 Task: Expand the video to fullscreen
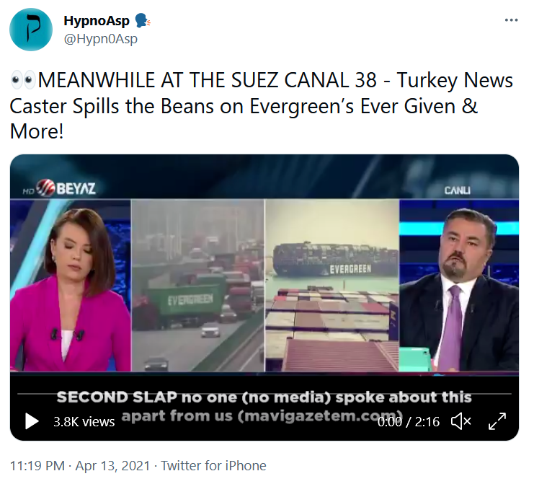[x=497, y=421]
